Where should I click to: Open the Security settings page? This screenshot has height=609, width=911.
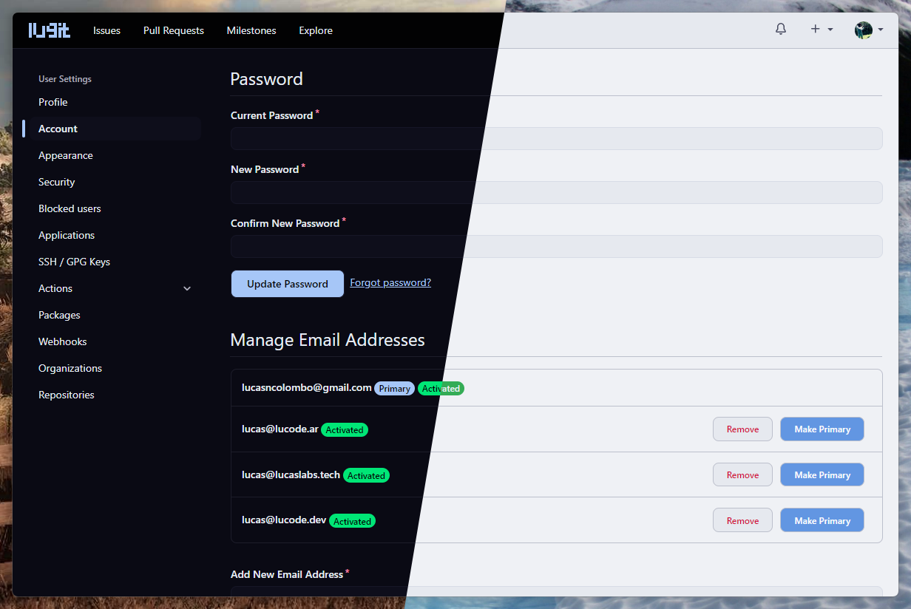click(x=57, y=182)
